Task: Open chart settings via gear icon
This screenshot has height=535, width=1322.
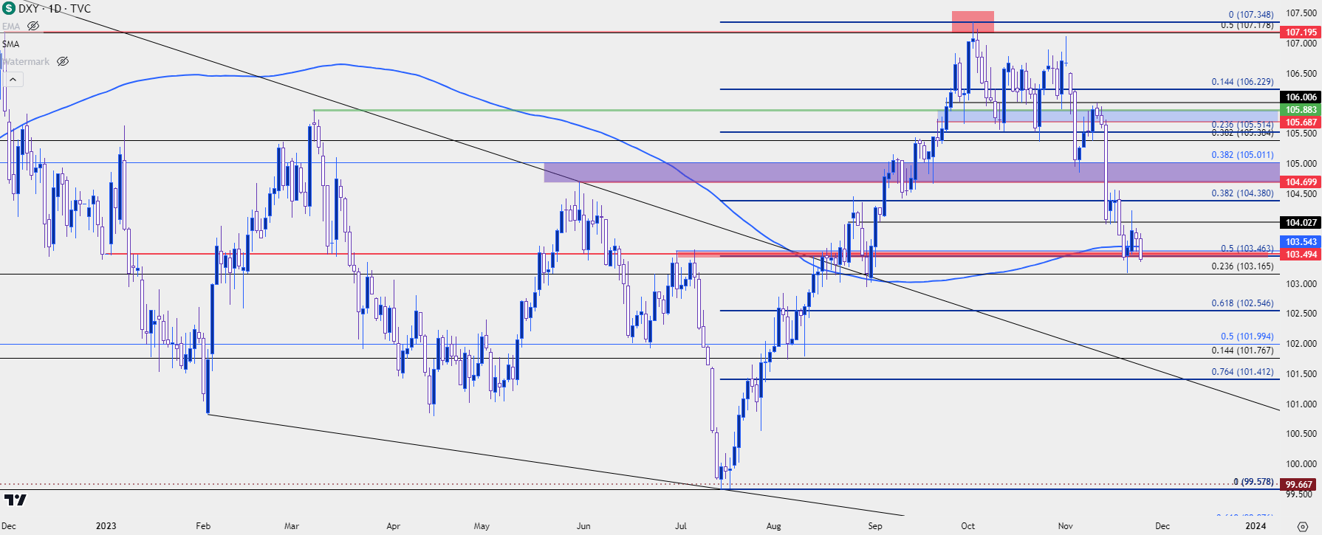Action: tap(1302, 526)
